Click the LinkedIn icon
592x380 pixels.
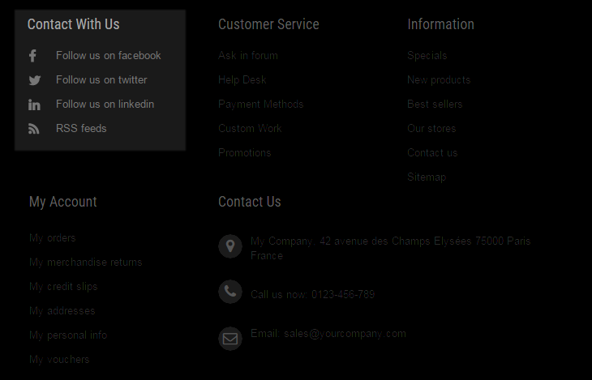point(34,105)
